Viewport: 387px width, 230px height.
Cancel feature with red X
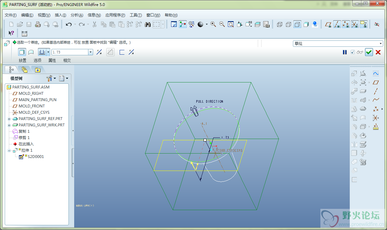(x=378, y=52)
